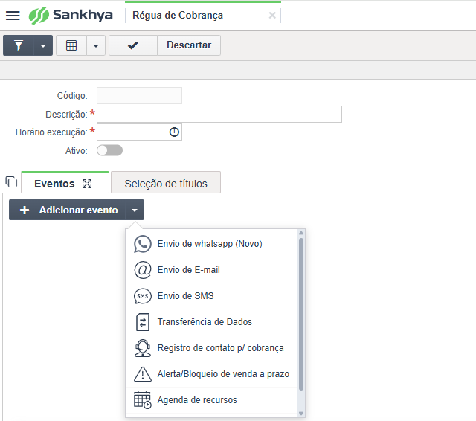
Task: Maximize the Eventos panel
Action: (x=87, y=184)
